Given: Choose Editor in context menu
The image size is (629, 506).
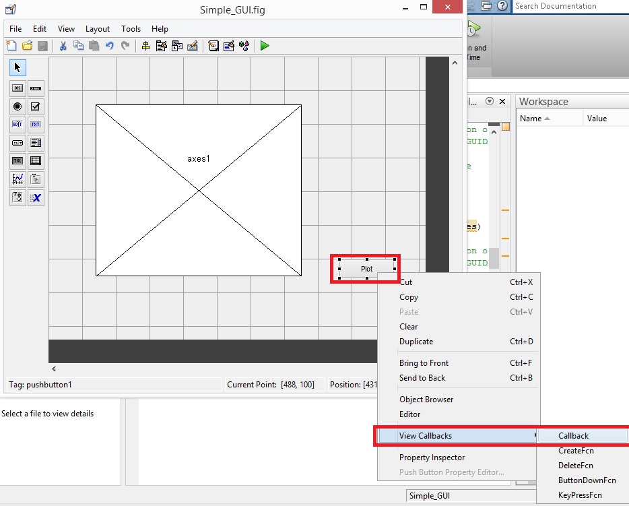Looking at the screenshot, I should [458, 414].
